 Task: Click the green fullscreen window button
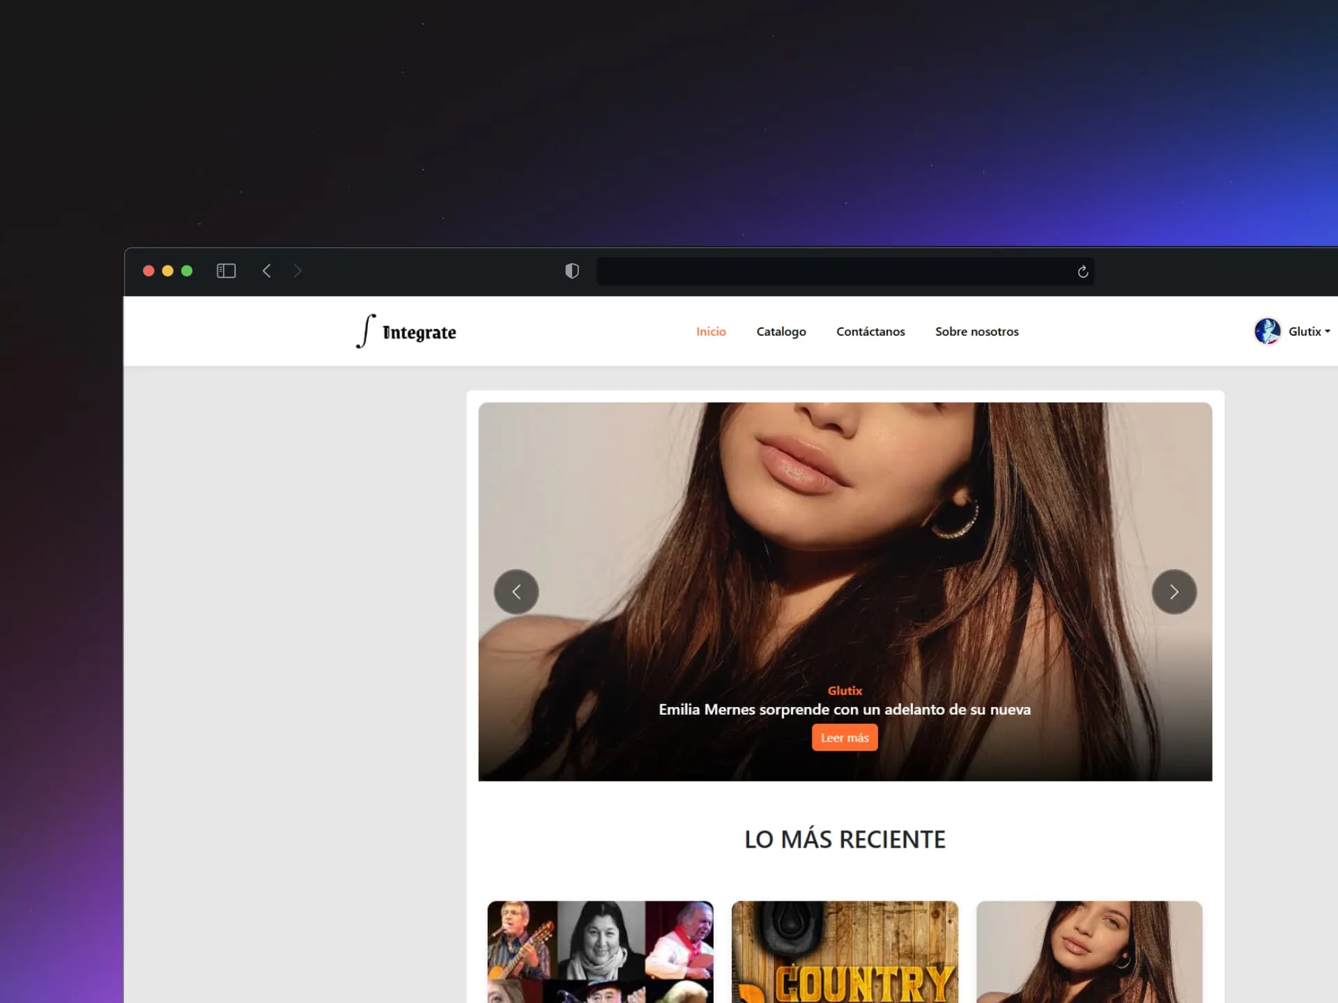[x=187, y=271]
